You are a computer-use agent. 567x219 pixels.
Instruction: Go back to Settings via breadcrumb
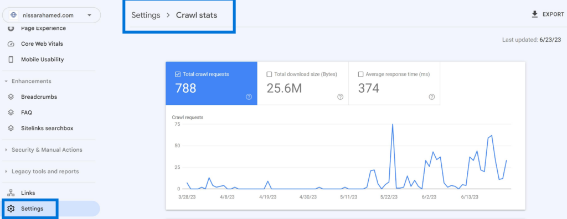(x=146, y=15)
